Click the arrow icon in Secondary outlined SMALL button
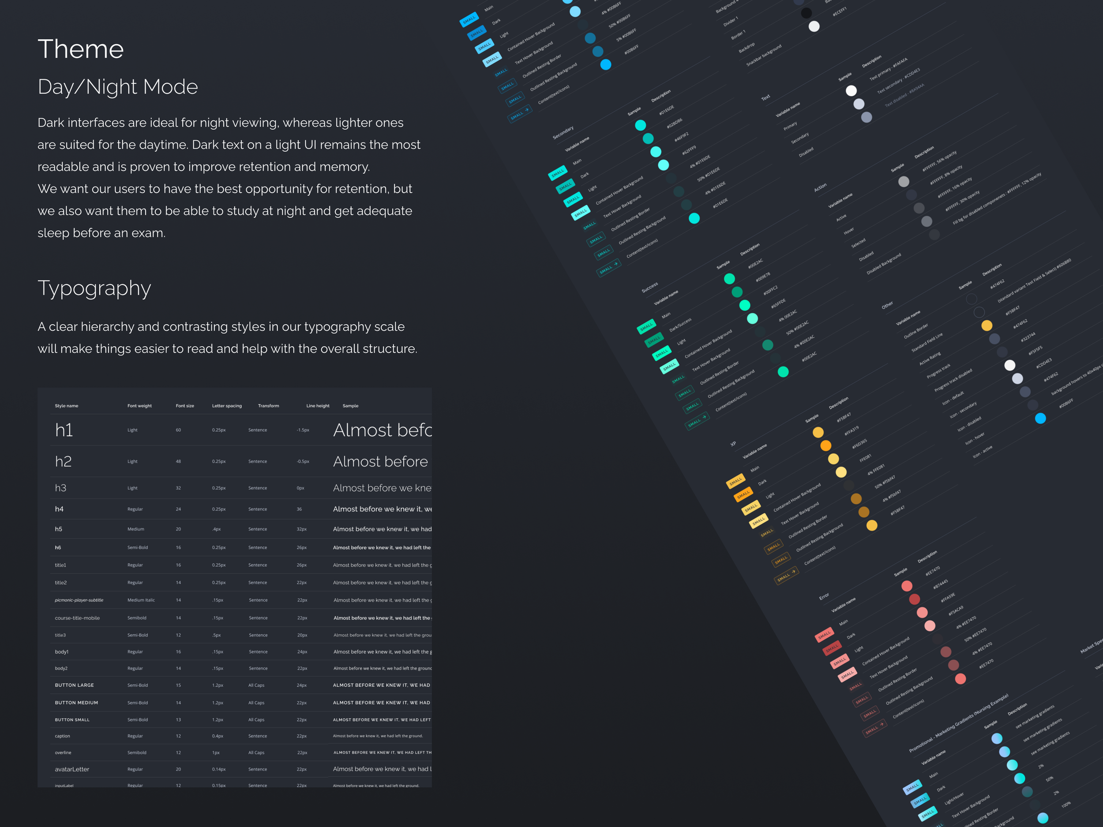1103x827 pixels. 616,264
